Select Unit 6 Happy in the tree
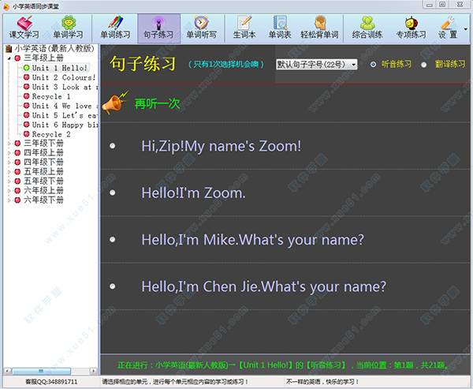 point(65,125)
